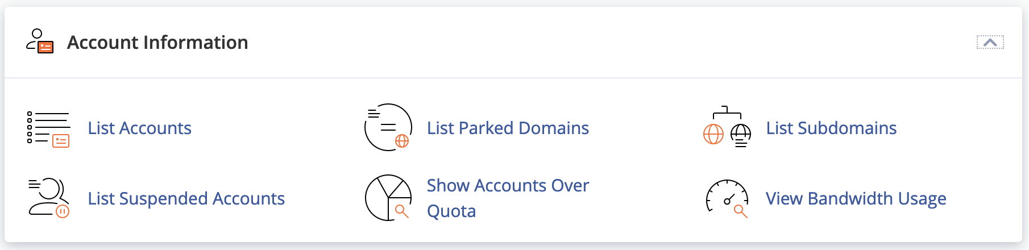Image resolution: width=1029 pixels, height=250 pixels.
Task: Go to List Subdomains
Action: [831, 128]
